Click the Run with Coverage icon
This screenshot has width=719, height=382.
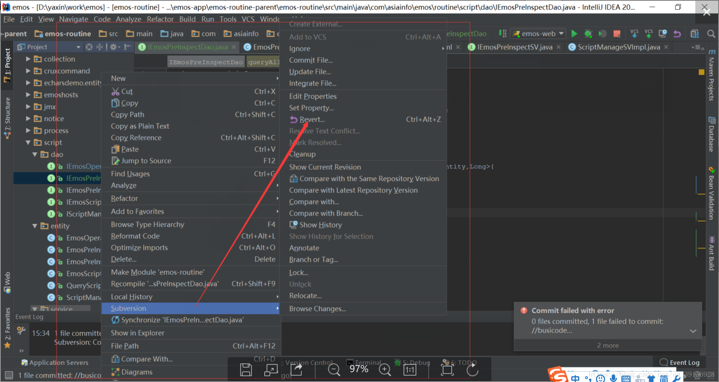click(x=602, y=34)
